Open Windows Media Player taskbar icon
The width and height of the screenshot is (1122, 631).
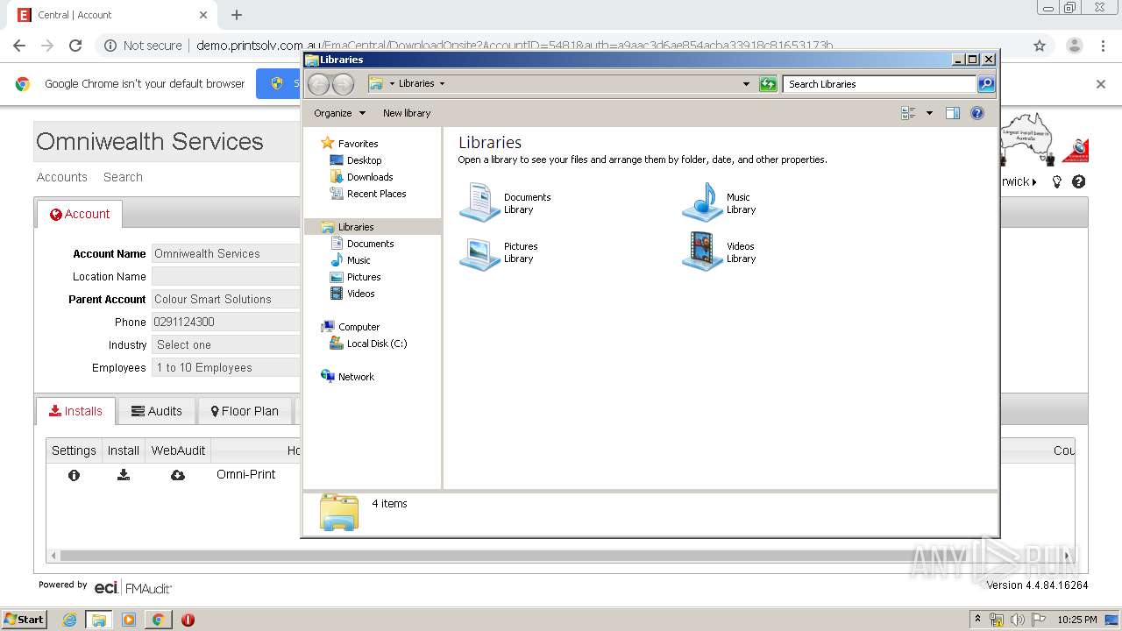point(129,620)
